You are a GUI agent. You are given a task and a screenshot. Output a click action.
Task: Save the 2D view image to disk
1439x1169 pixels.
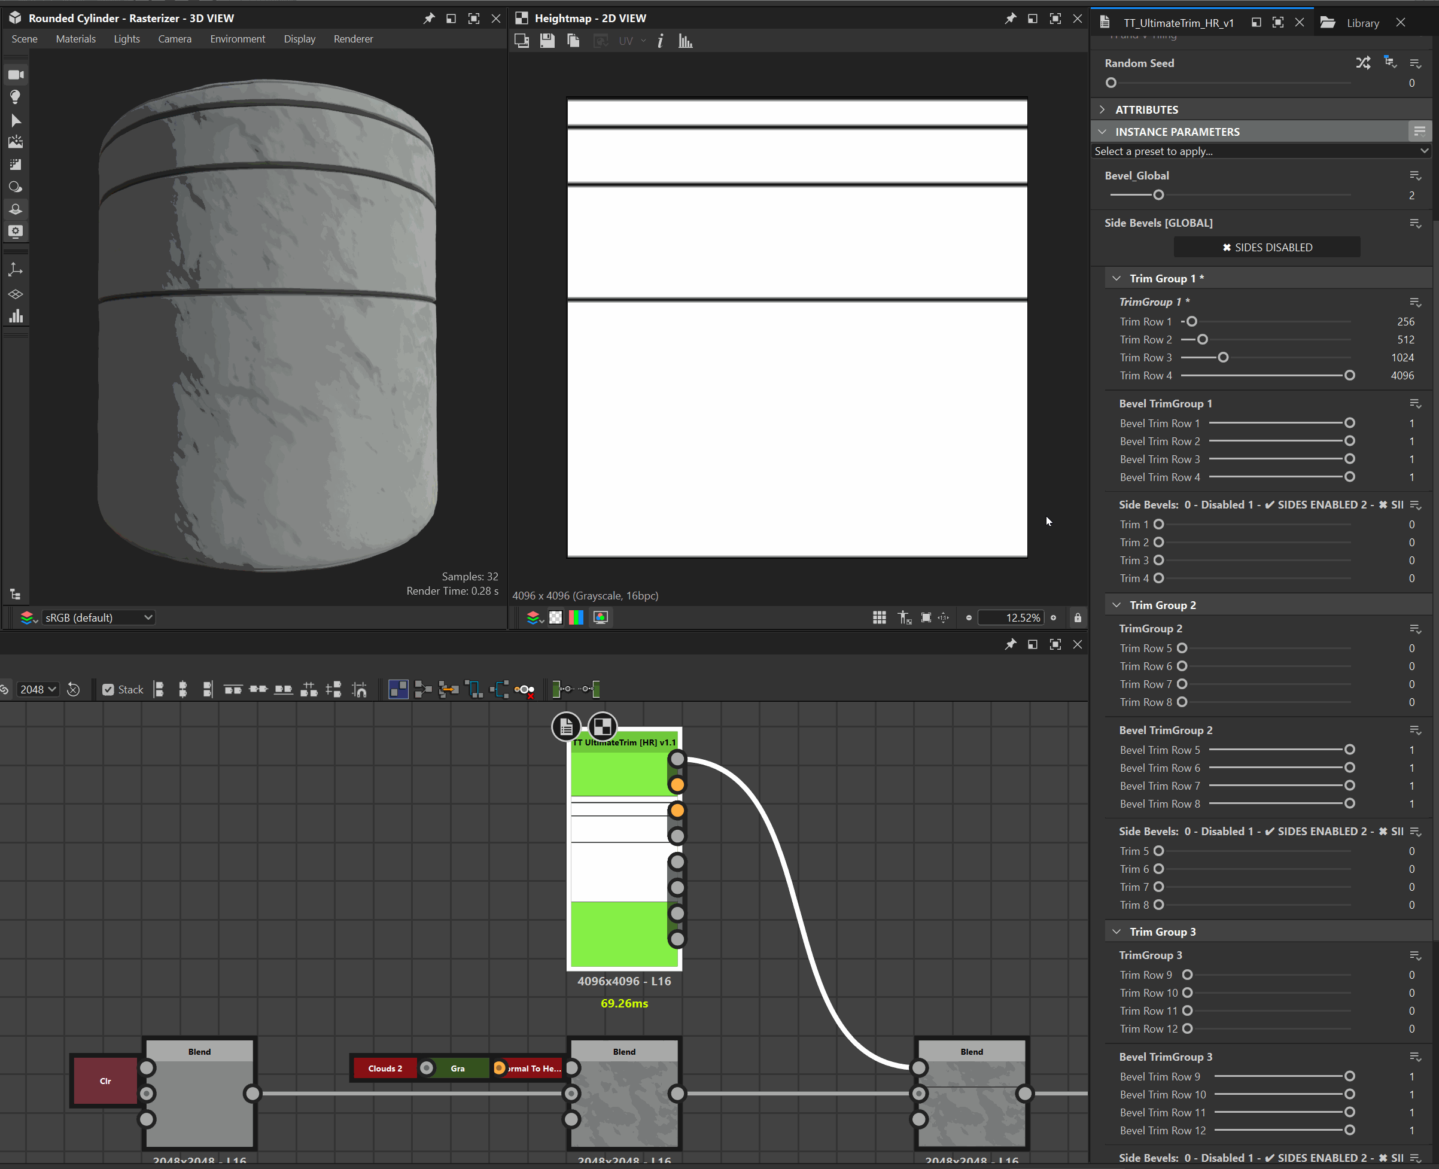pyautogui.click(x=547, y=41)
